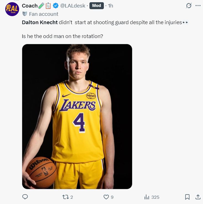The width and height of the screenshot is (203, 204).
Task: Reply to the post with comment icon
Action: 25,197
